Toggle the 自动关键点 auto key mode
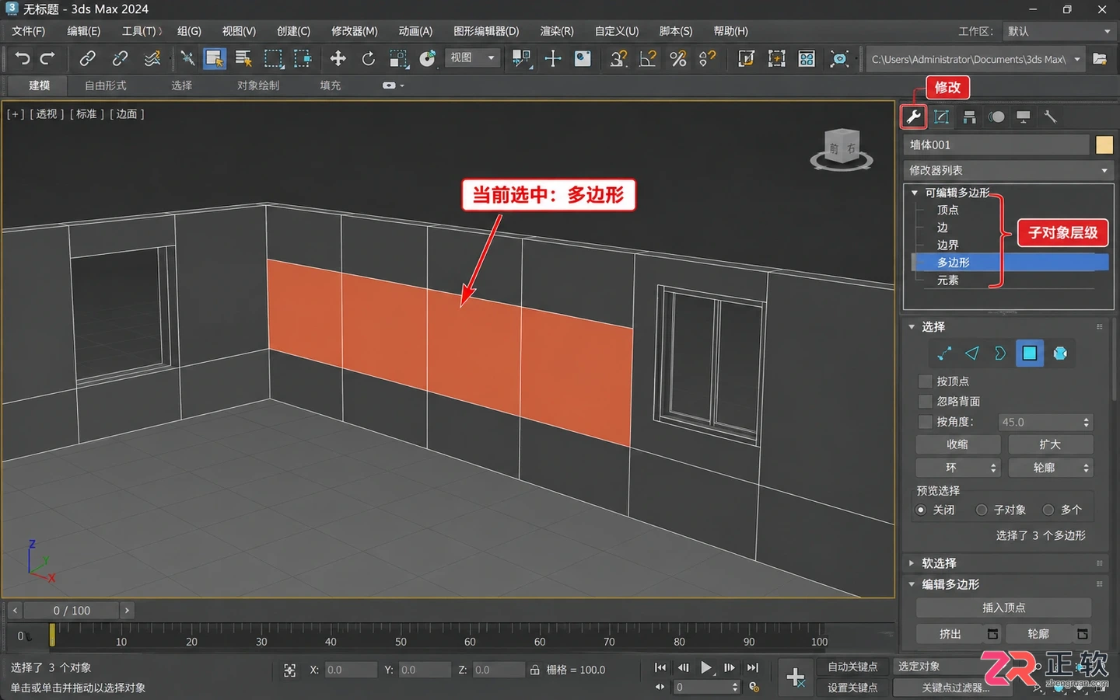 click(x=852, y=667)
